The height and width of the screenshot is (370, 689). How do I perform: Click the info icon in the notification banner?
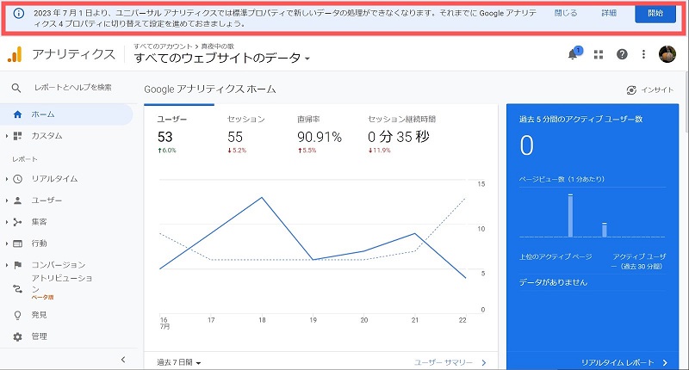click(18, 13)
